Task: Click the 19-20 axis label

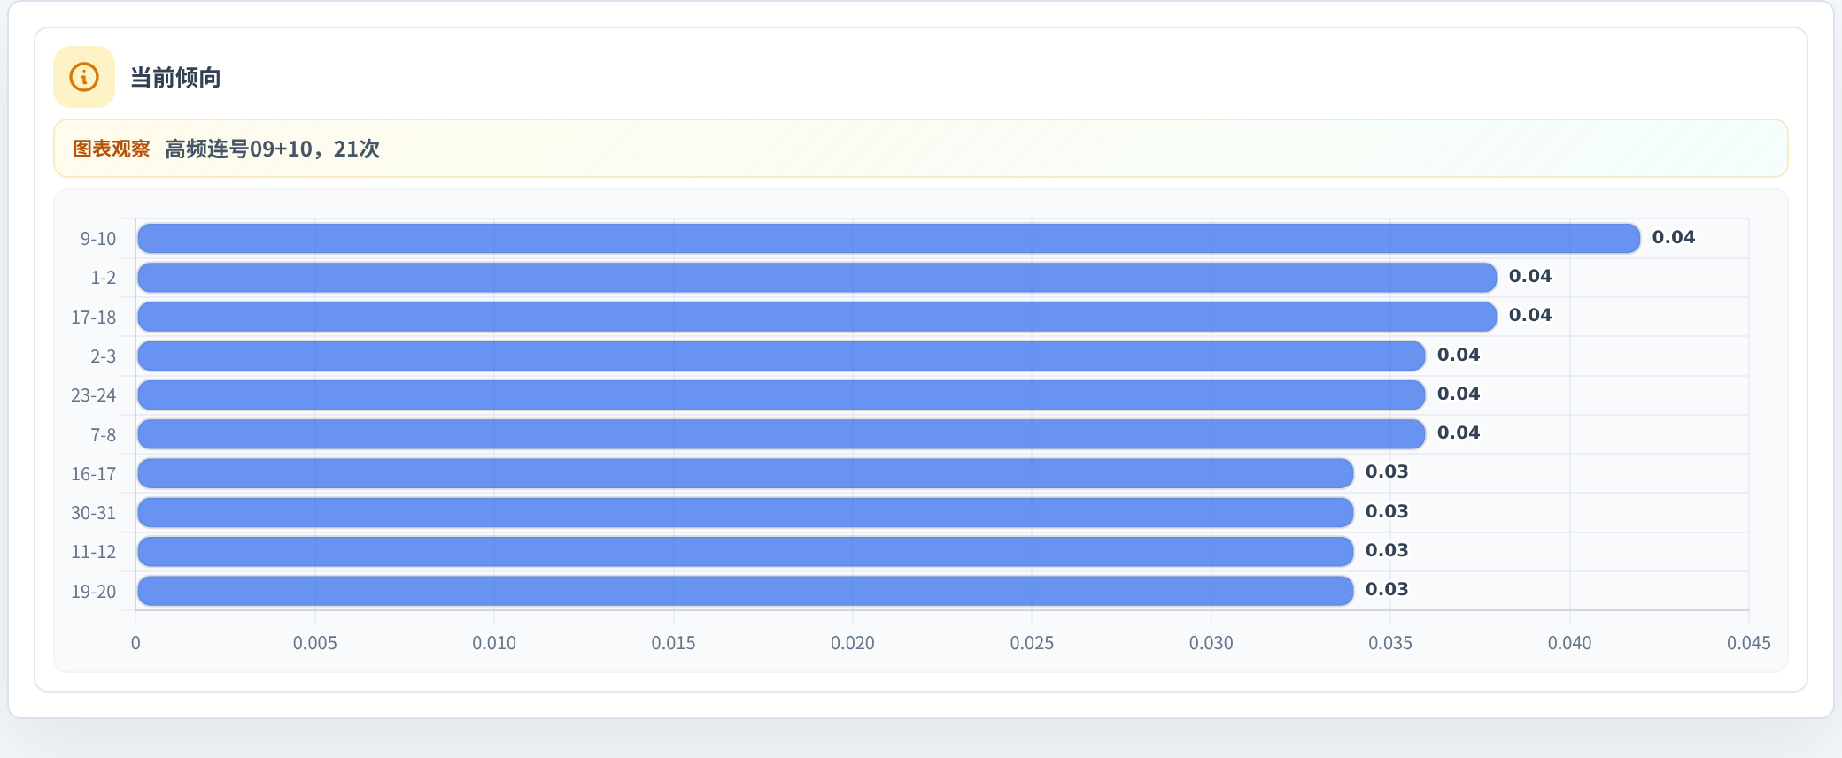Action: (x=94, y=592)
